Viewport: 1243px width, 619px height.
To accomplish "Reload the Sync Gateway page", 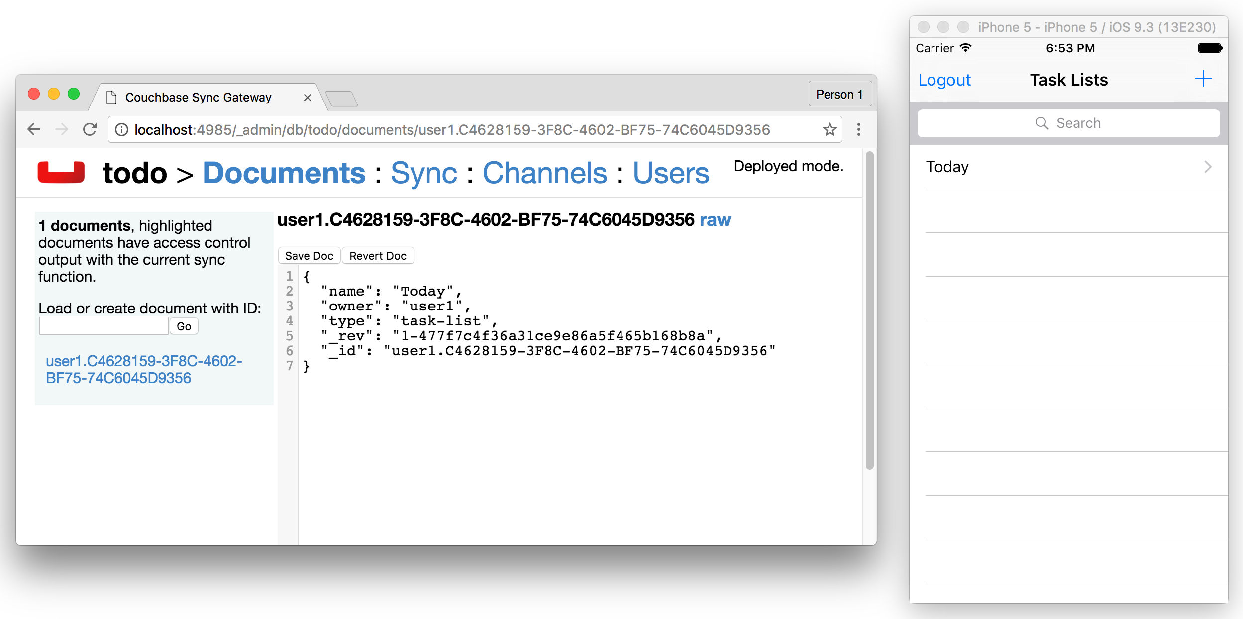I will coord(90,130).
